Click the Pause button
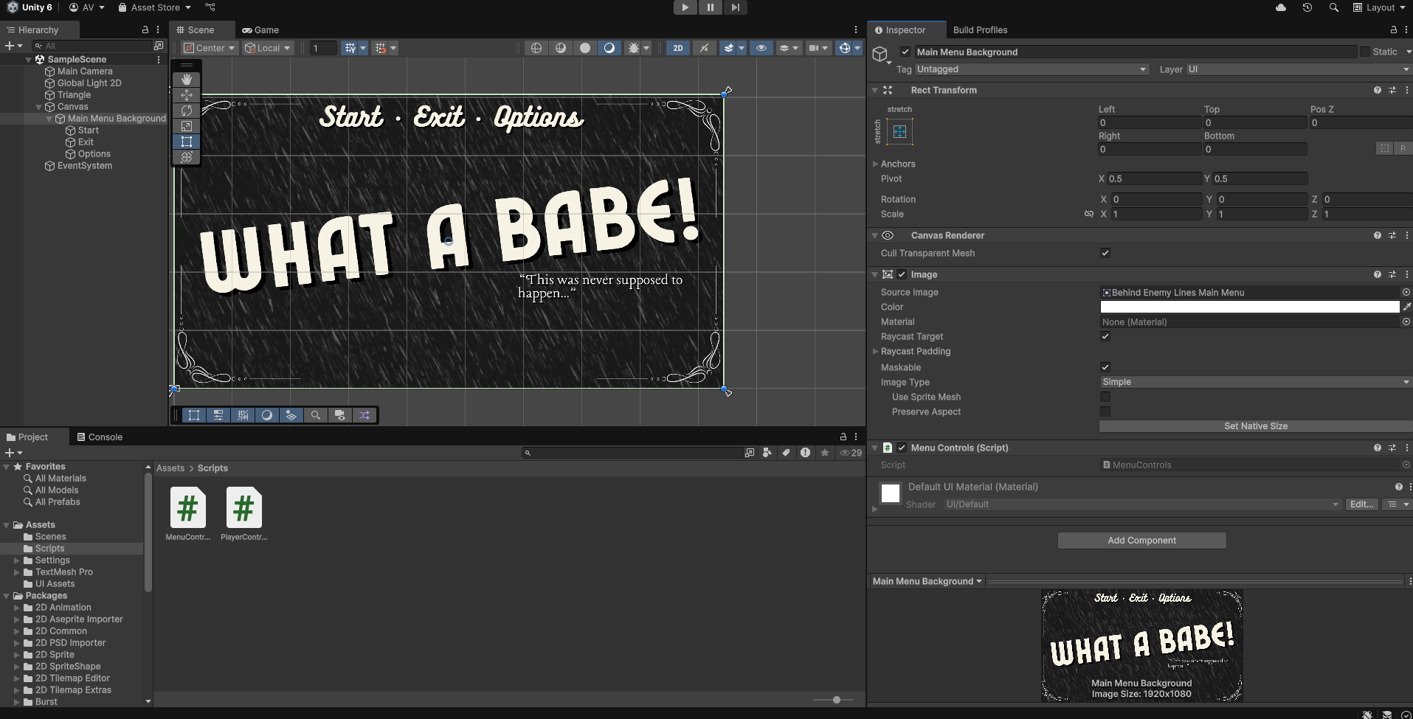The height and width of the screenshot is (719, 1413). [x=710, y=7]
